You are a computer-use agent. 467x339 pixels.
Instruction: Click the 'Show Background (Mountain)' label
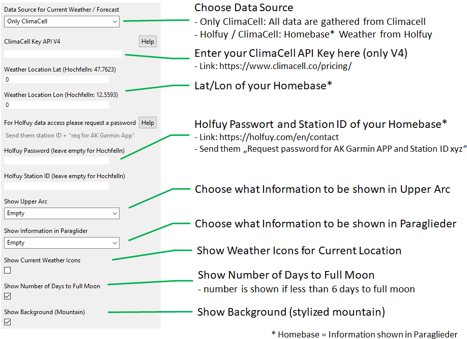pos(44,312)
